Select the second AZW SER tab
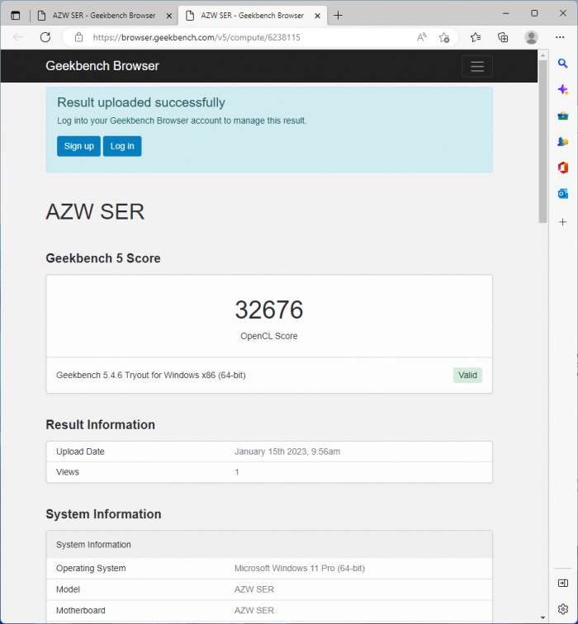Viewport: 578px width, 624px height. coord(253,16)
